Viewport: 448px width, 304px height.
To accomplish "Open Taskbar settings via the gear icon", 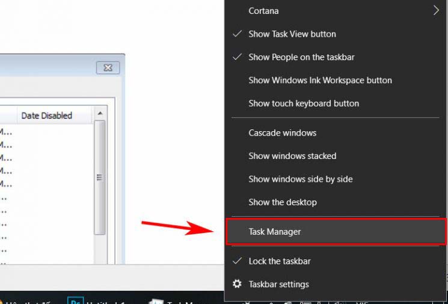I will pyautogui.click(x=237, y=284).
